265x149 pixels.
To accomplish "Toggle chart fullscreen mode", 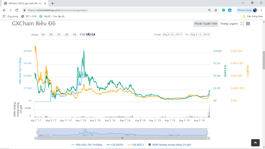I will [242, 24].
